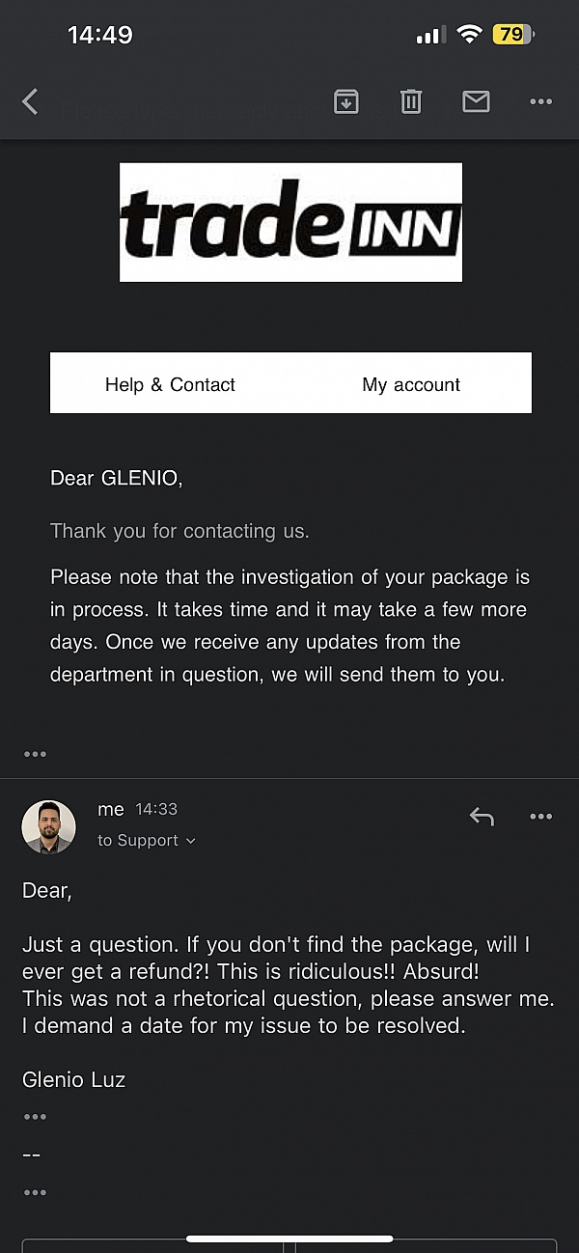Screen dimensions: 579x1253
Task: Tap the sender name 'me'
Action: click(111, 810)
